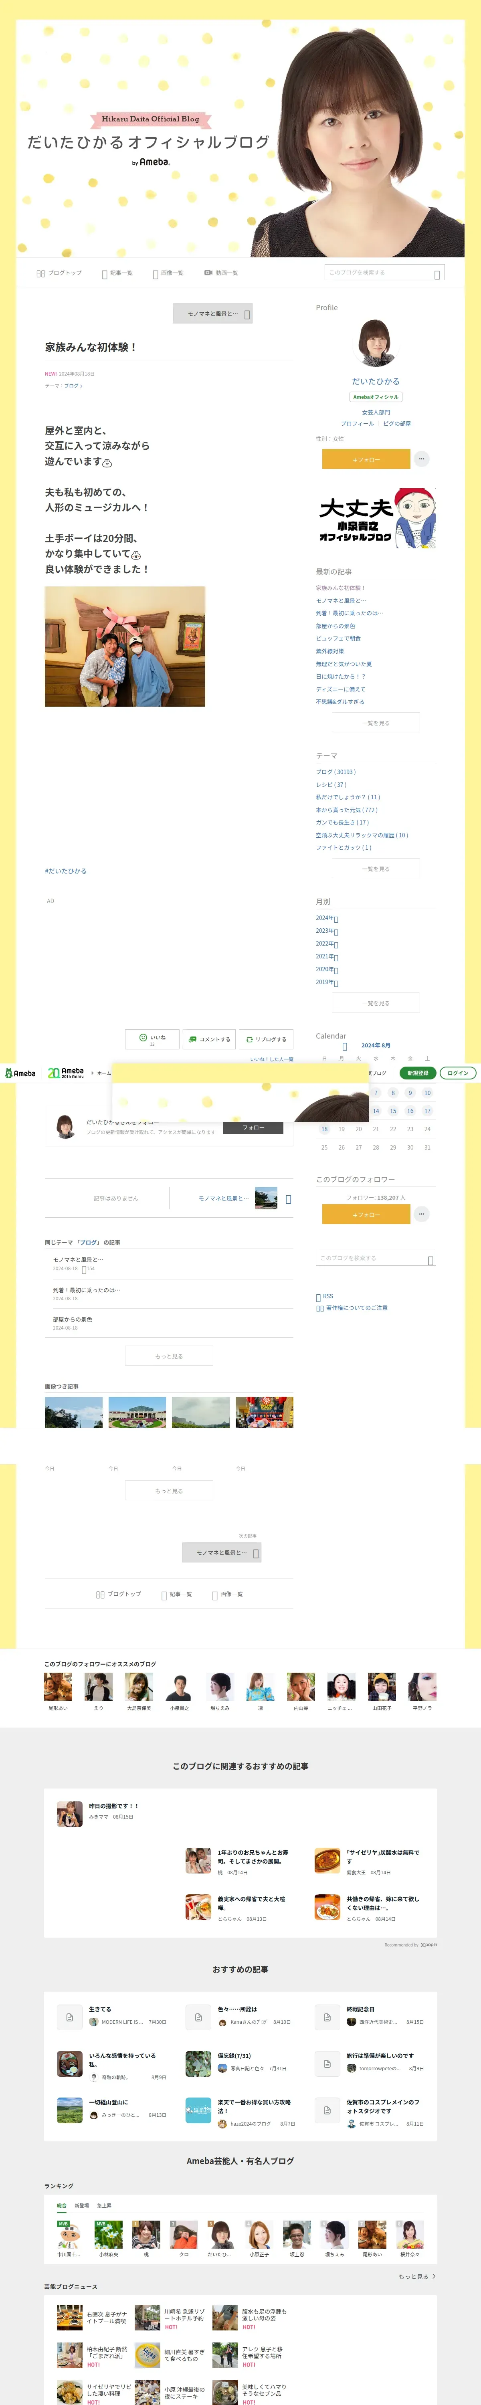Open 次の記事 モノマネと風景と… button near bottom

[221, 1552]
